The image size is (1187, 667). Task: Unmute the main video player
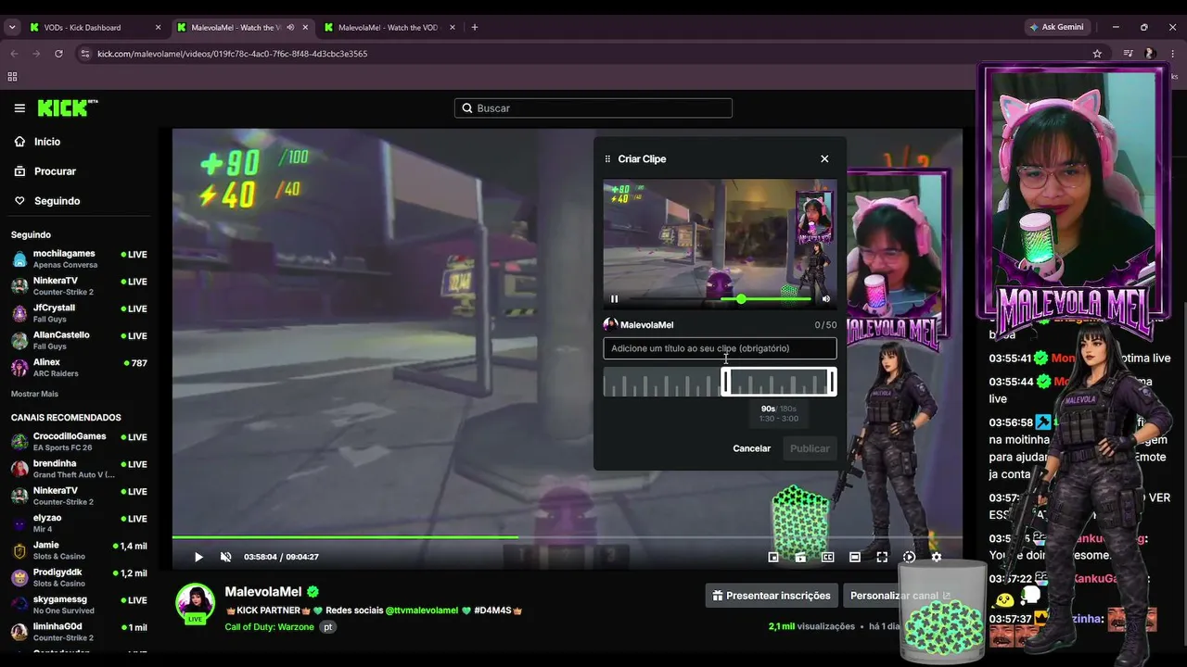click(x=225, y=557)
